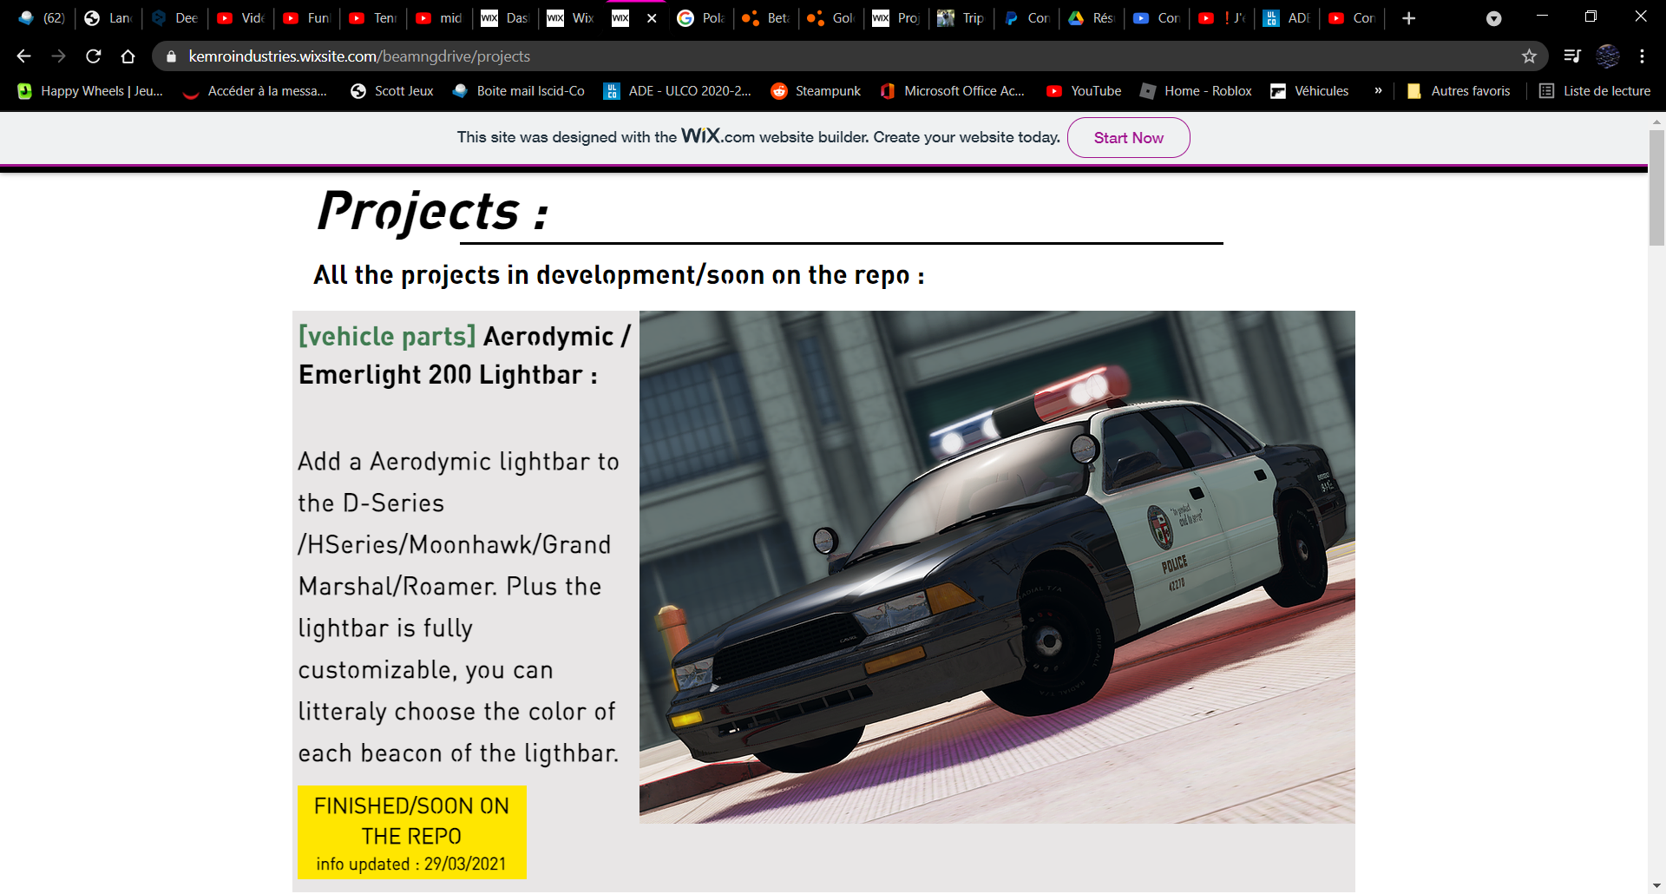
Task: Show hidden bookmarks with the chevron
Action: [1378, 90]
